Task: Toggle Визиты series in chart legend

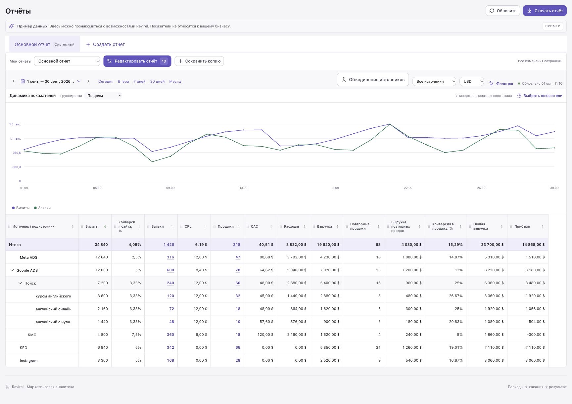Action: pos(21,208)
